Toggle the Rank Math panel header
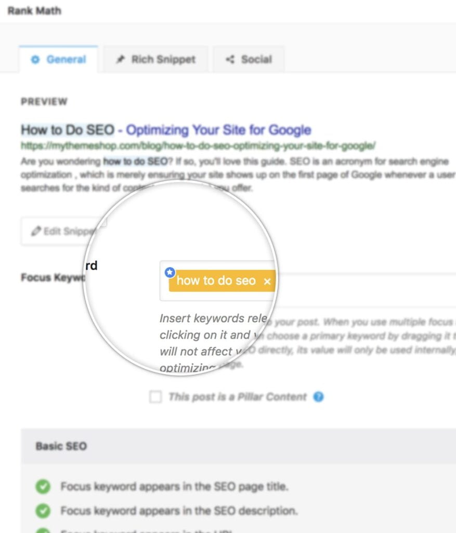Viewport: 456px width, 533px height. (34, 10)
